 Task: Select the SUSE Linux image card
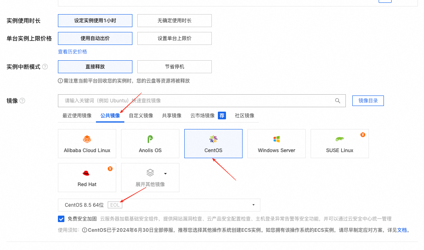pyautogui.click(x=340, y=144)
